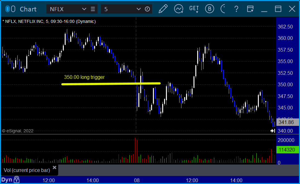The height and width of the screenshot is (184, 300).
Task: Click the current price 341.86 label
Action: (x=288, y=122)
